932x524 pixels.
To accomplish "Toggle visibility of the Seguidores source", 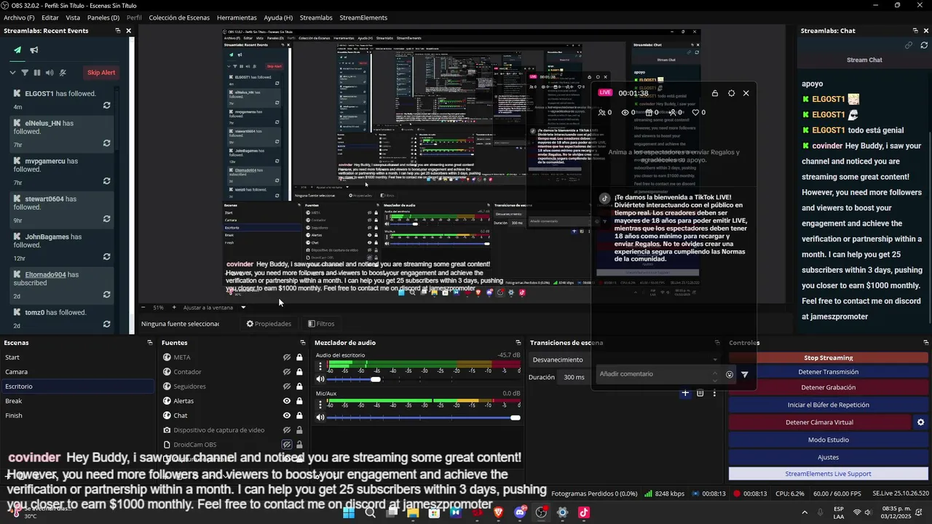I will click(287, 386).
